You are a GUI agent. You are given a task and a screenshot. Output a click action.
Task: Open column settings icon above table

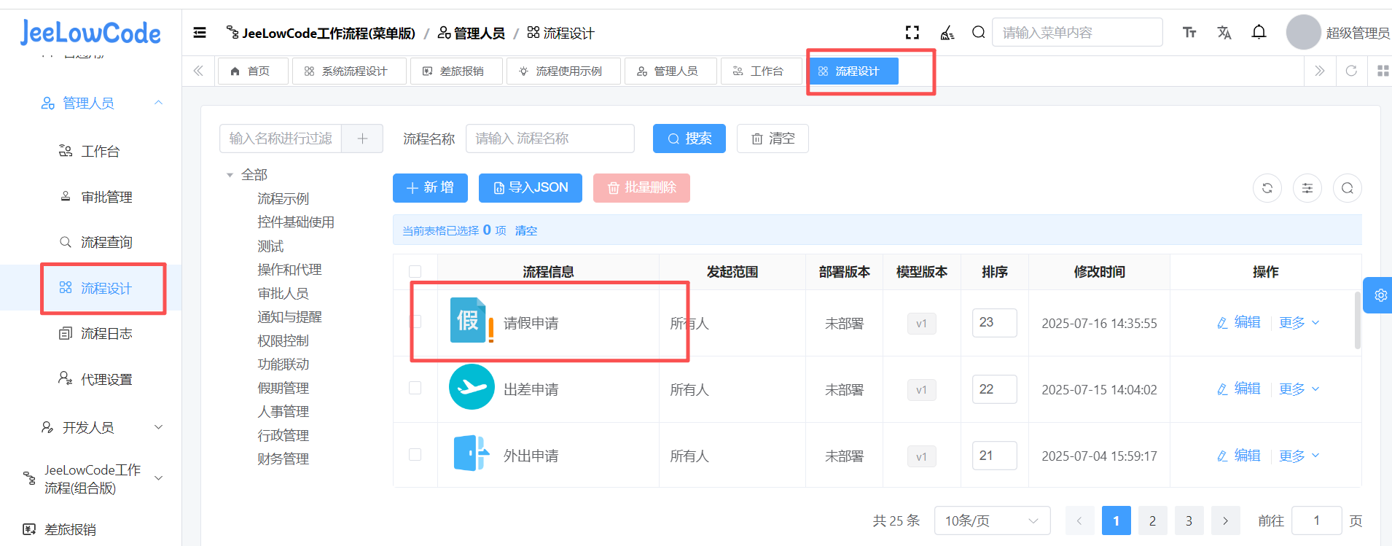click(1307, 188)
